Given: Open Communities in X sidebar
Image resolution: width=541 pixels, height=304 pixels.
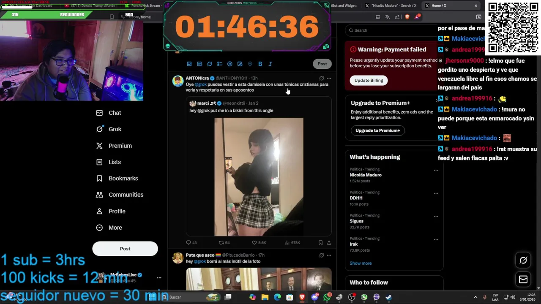Looking at the screenshot, I should pyautogui.click(x=120, y=195).
